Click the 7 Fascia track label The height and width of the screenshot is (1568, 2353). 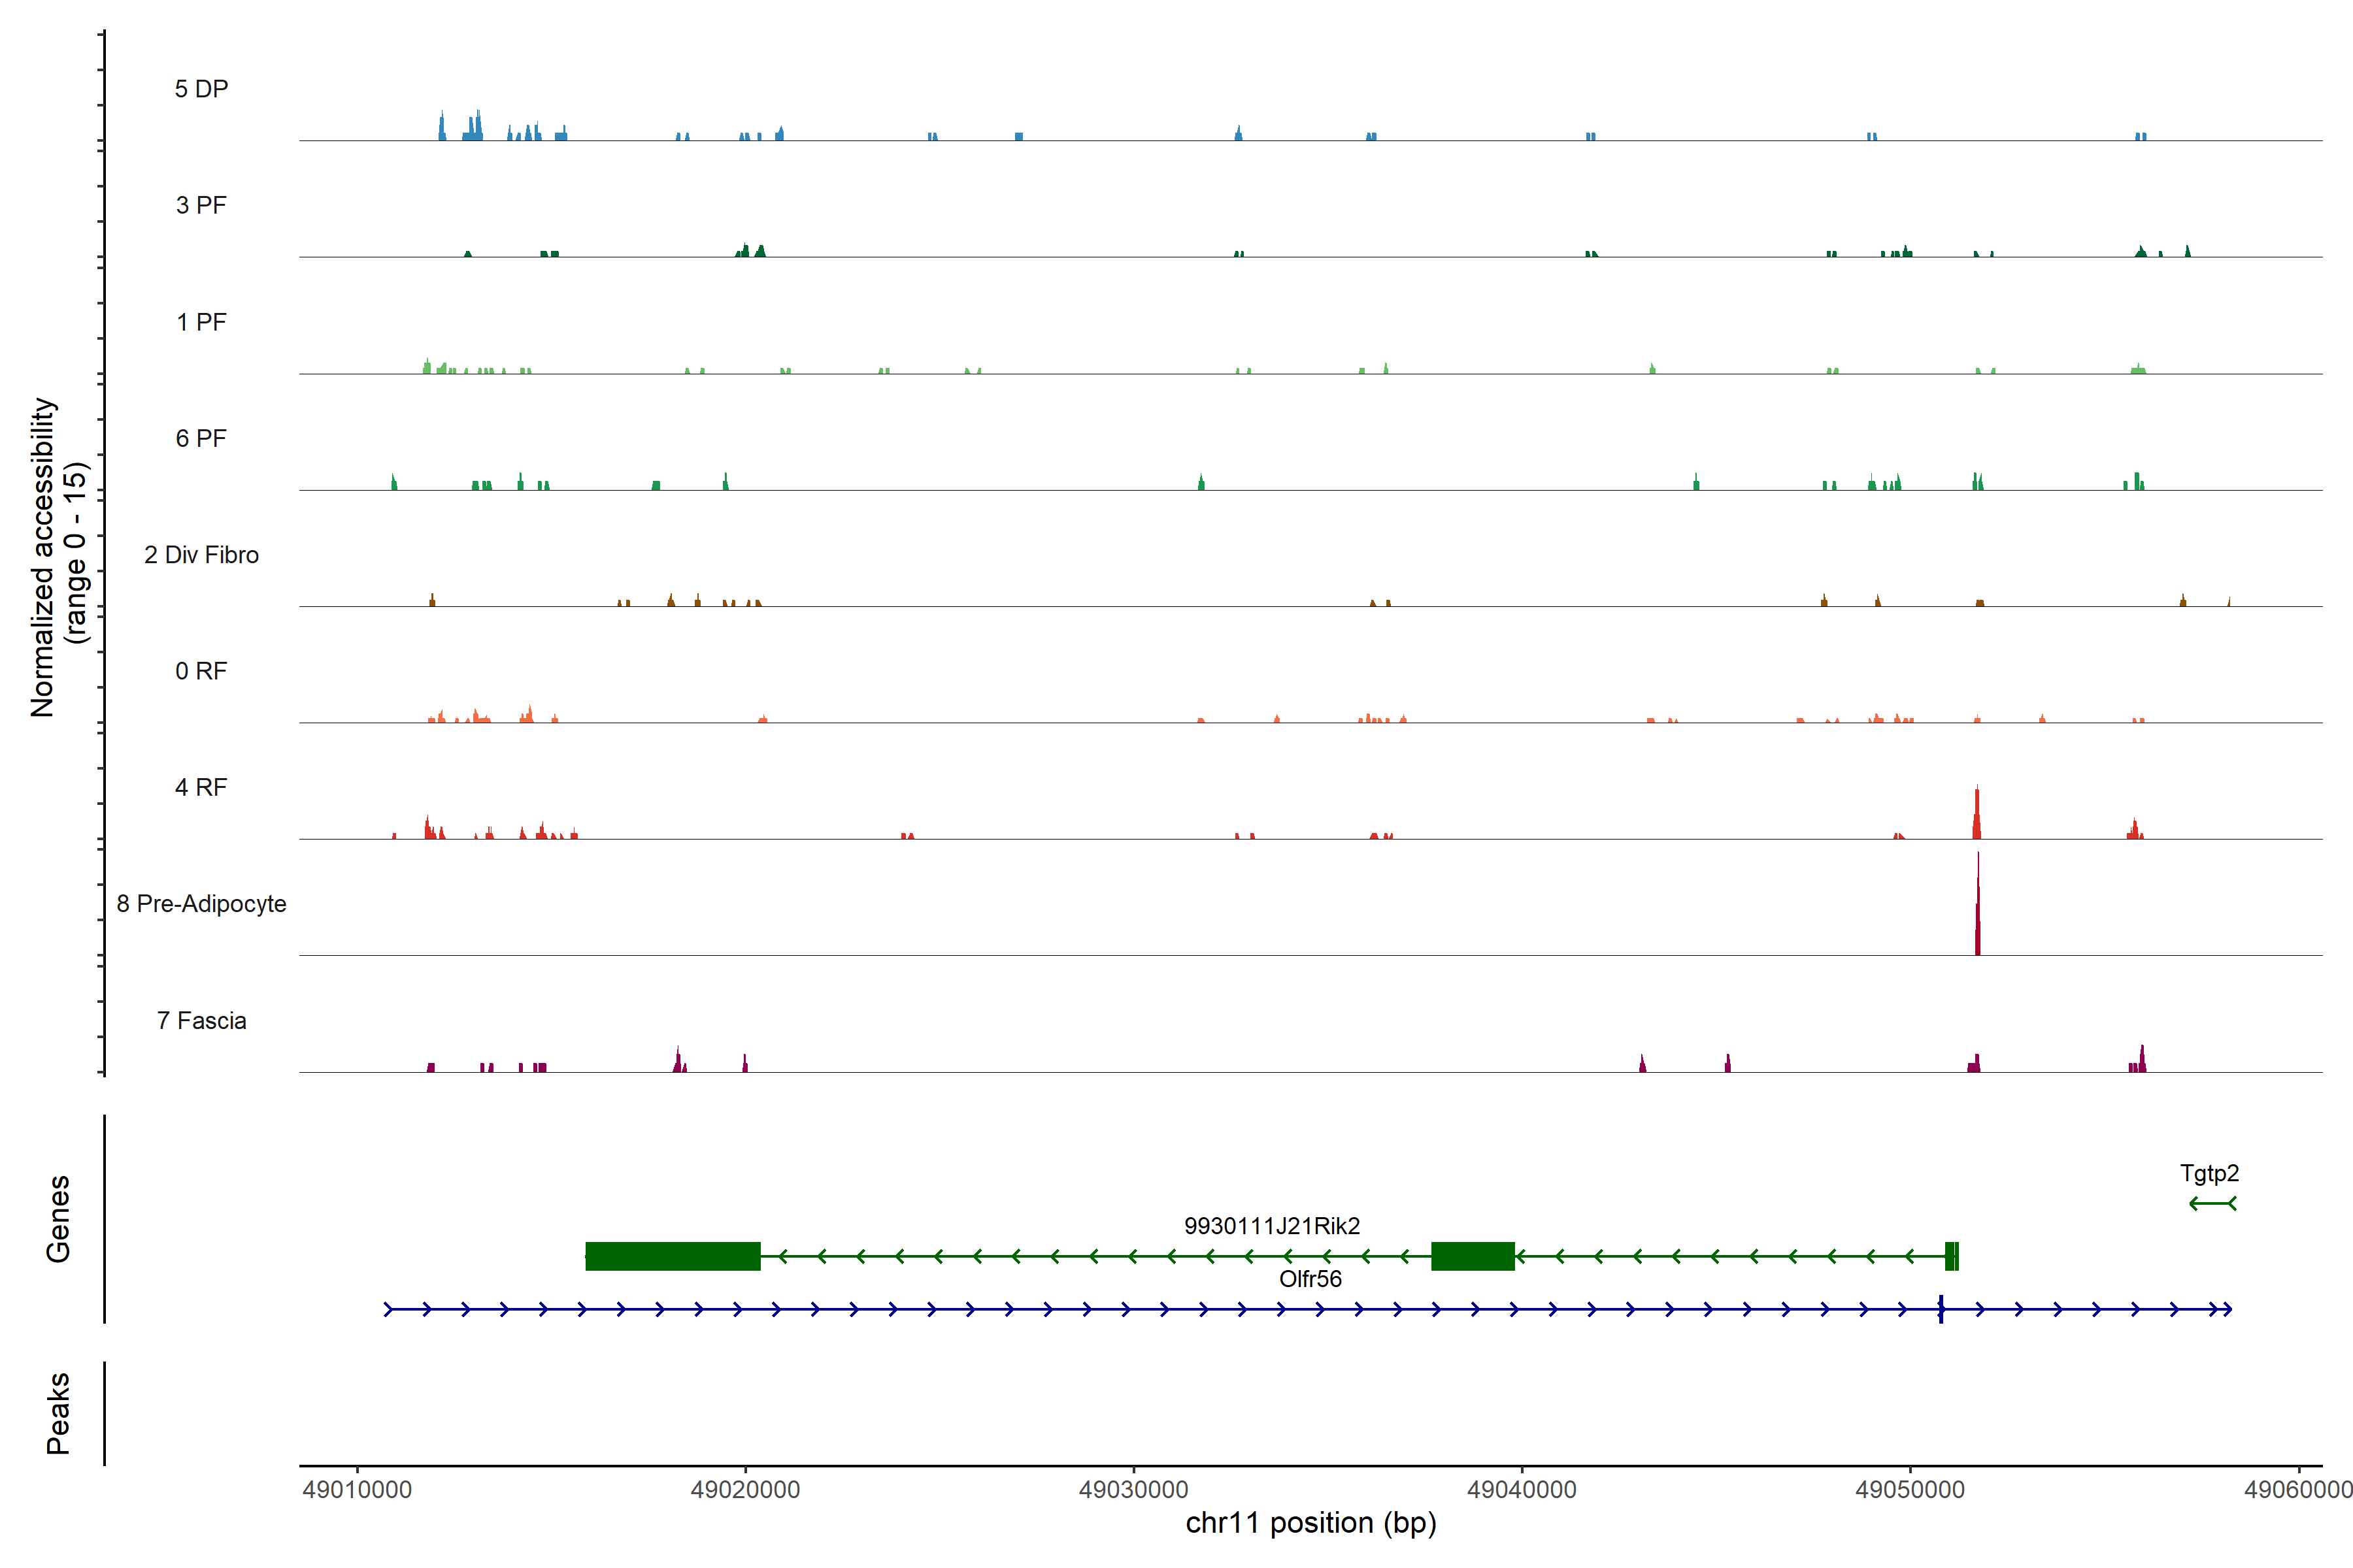pyautogui.click(x=201, y=1020)
